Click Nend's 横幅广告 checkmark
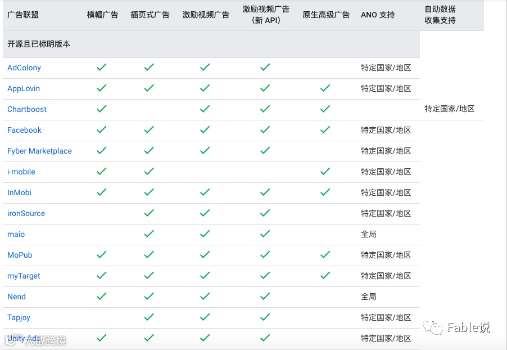507x350 pixels. coord(102,296)
